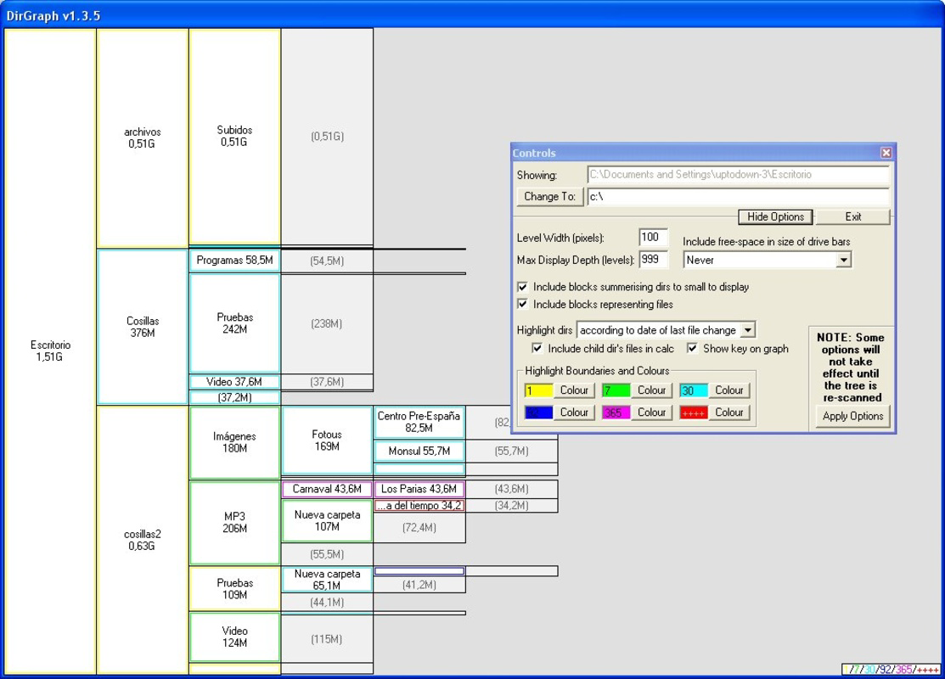
Task: Click Colour button beside magenta 365 swatch
Action: (651, 412)
